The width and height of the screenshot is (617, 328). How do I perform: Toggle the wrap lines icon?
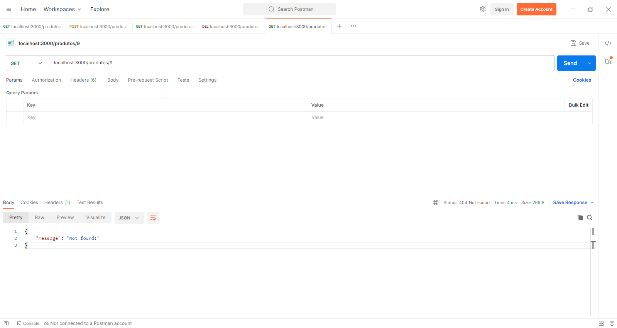coord(153,218)
